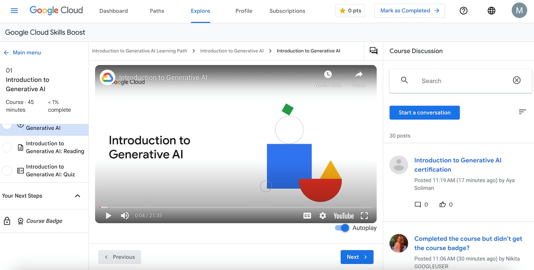Like Aya Soliman's post with thumbs up

tap(442, 204)
